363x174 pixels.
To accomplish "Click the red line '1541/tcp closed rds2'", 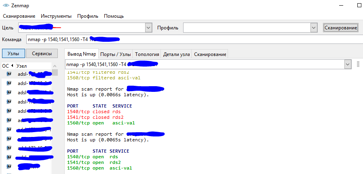I will 95,117.
